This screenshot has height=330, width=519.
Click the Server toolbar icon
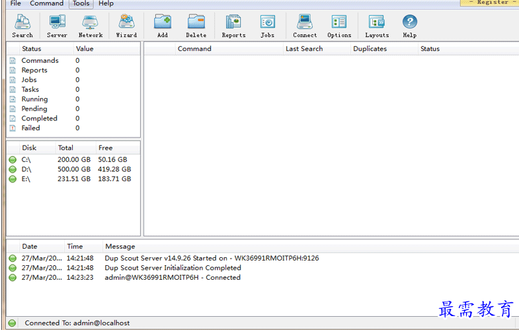coord(57,26)
